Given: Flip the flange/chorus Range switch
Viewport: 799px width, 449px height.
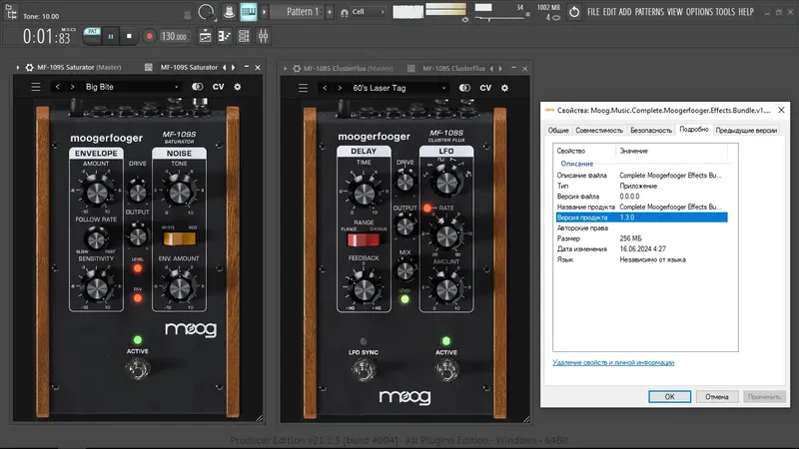Looking at the screenshot, I should [364, 239].
